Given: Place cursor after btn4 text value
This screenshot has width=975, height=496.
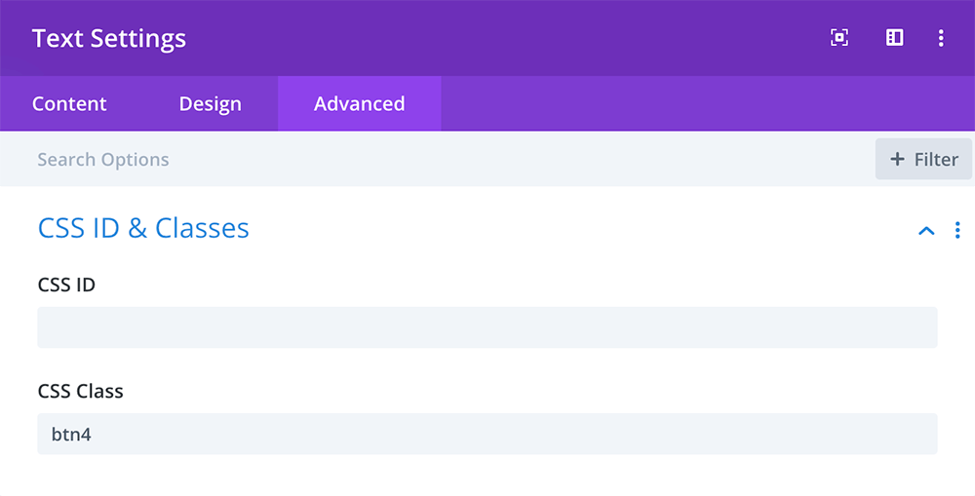Looking at the screenshot, I should (93, 434).
